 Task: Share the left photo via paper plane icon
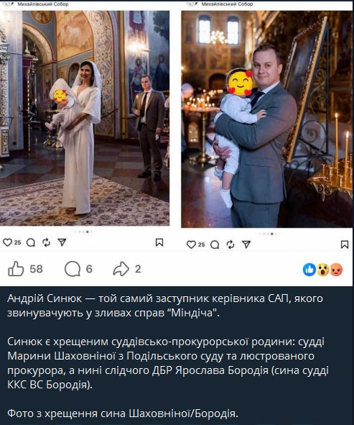[62, 242]
